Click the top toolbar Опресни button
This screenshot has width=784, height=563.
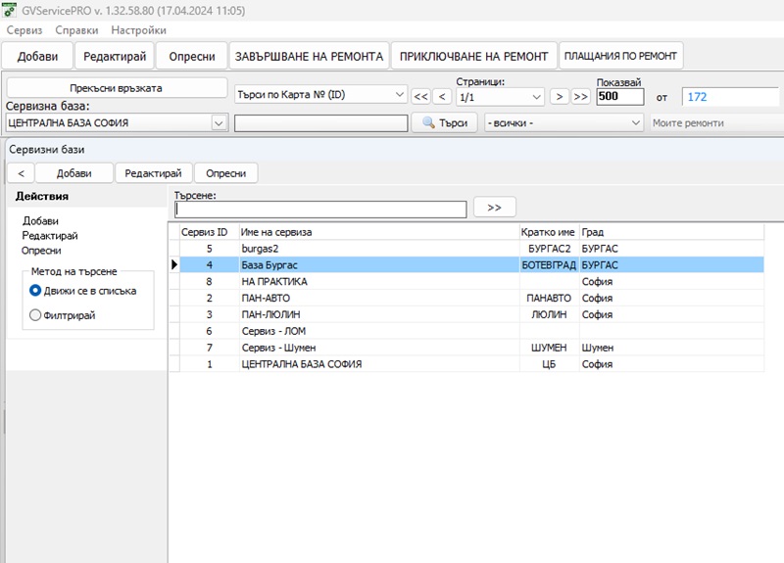(x=191, y=56)
